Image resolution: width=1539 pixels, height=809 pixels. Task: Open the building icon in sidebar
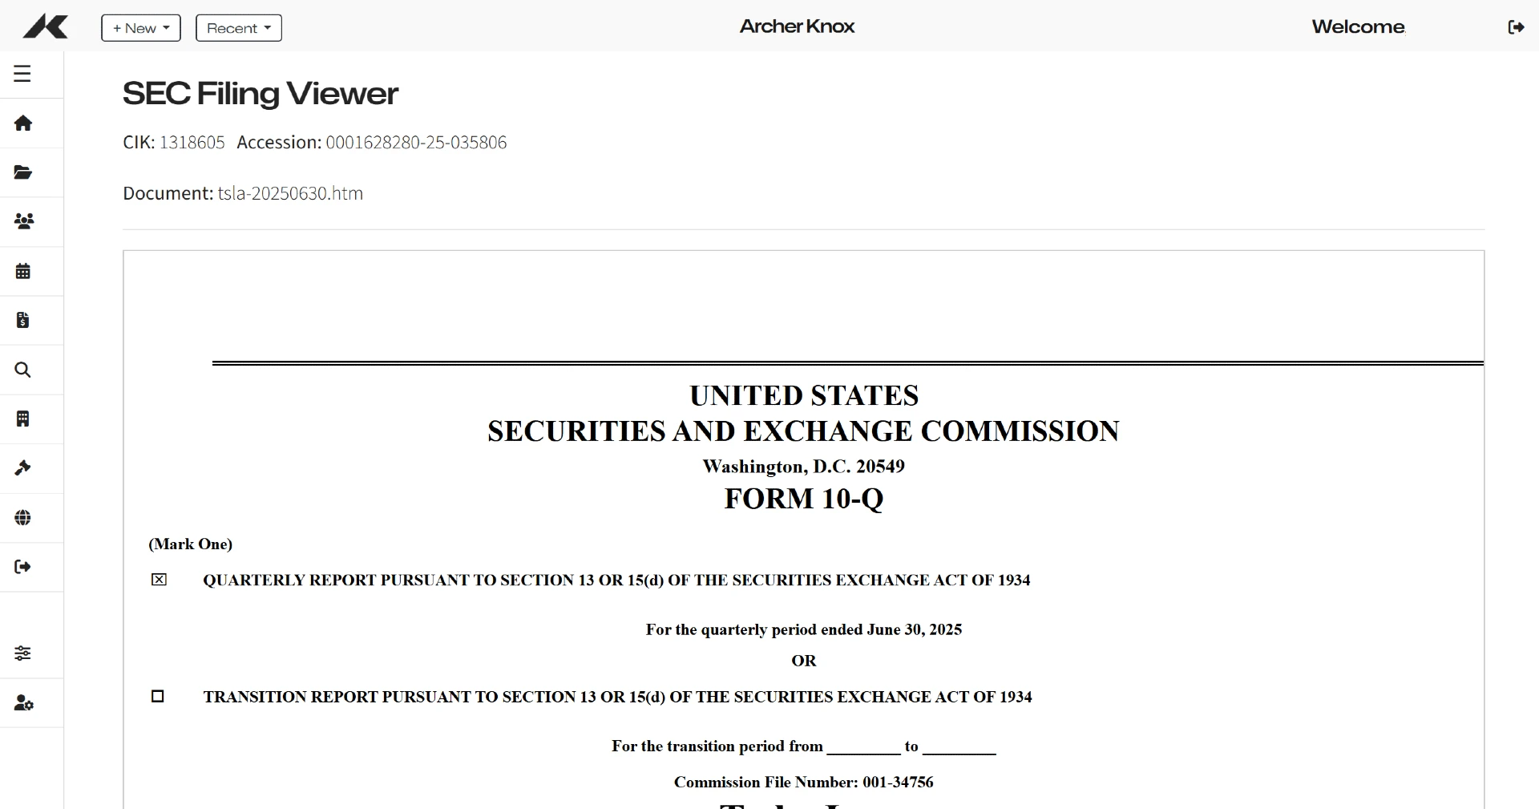pos(23,419)
